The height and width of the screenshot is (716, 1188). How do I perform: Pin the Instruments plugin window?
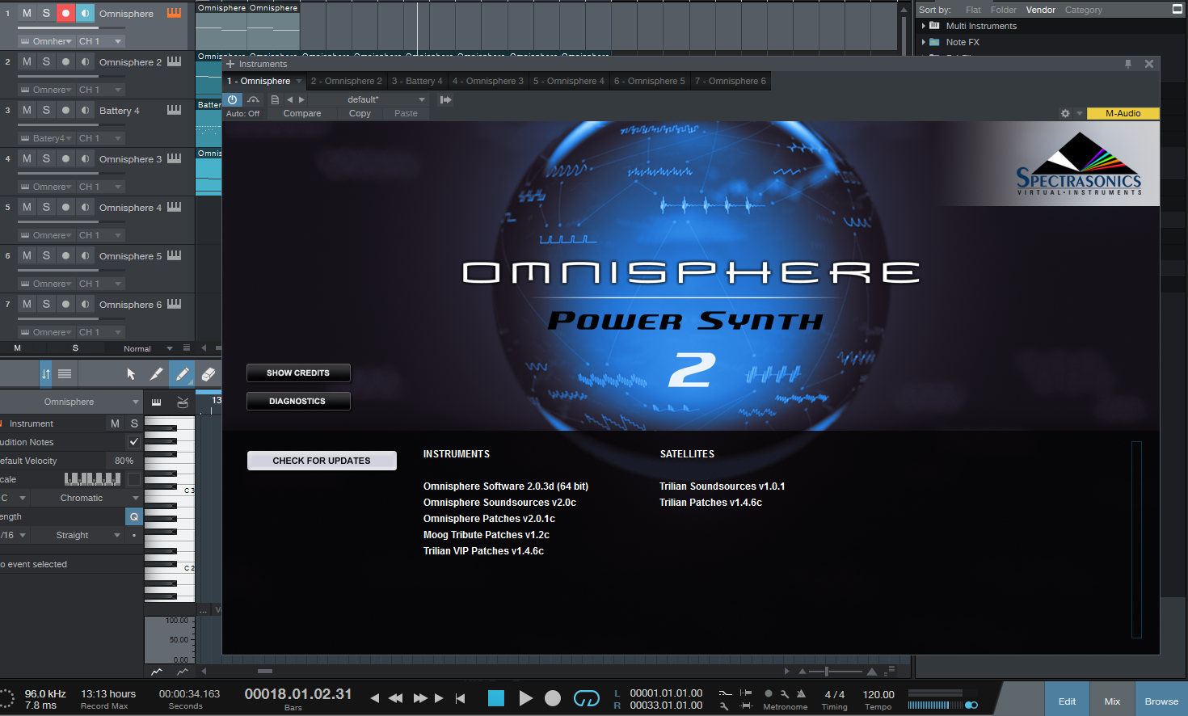[1128, 64]
